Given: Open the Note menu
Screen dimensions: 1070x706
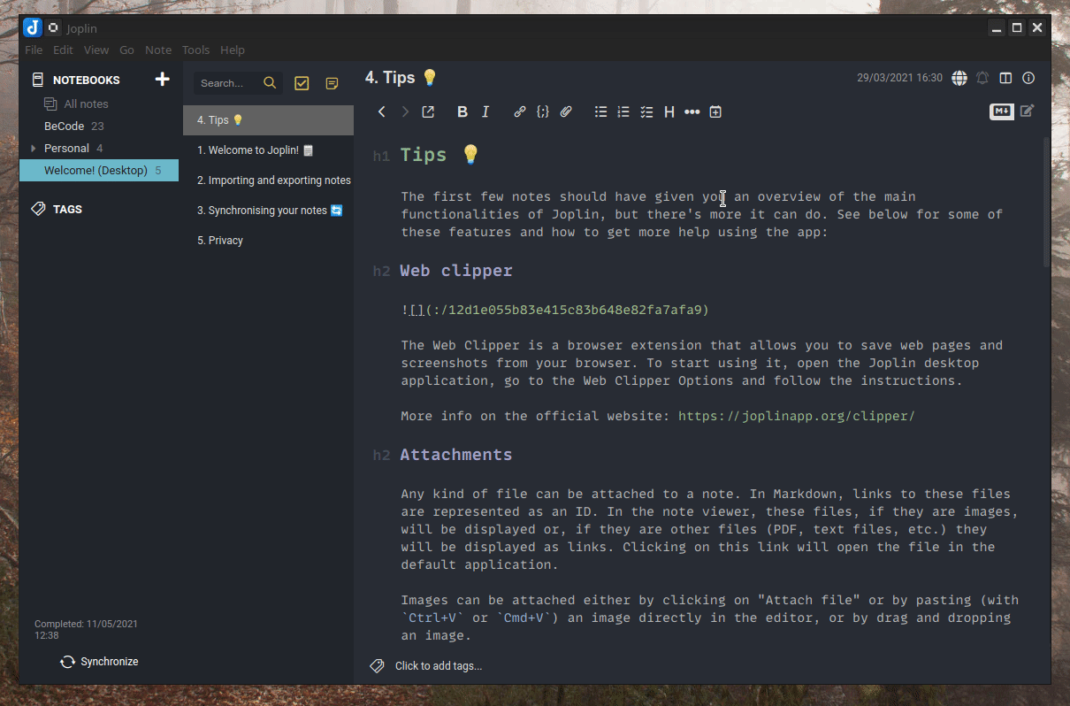Looking at the screenshot, I should click(x=158, y=50).
